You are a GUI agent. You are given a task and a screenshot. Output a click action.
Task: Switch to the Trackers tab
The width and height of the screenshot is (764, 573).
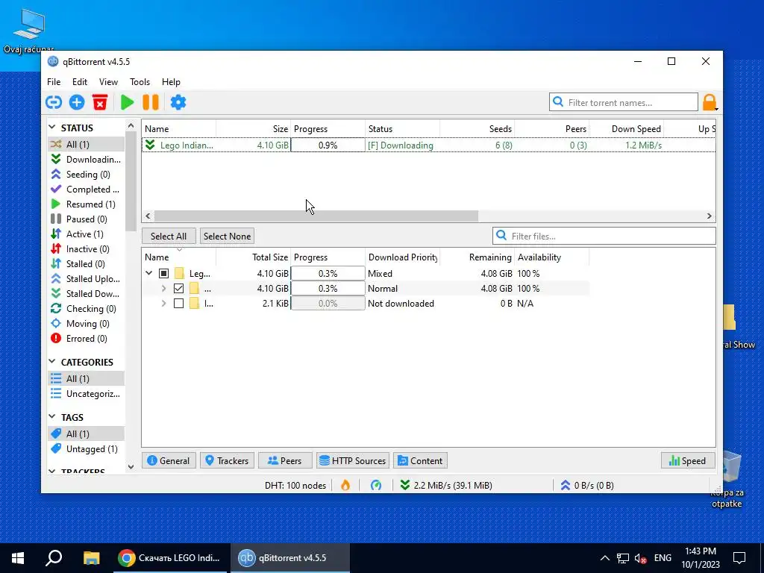tap(227, 460)
